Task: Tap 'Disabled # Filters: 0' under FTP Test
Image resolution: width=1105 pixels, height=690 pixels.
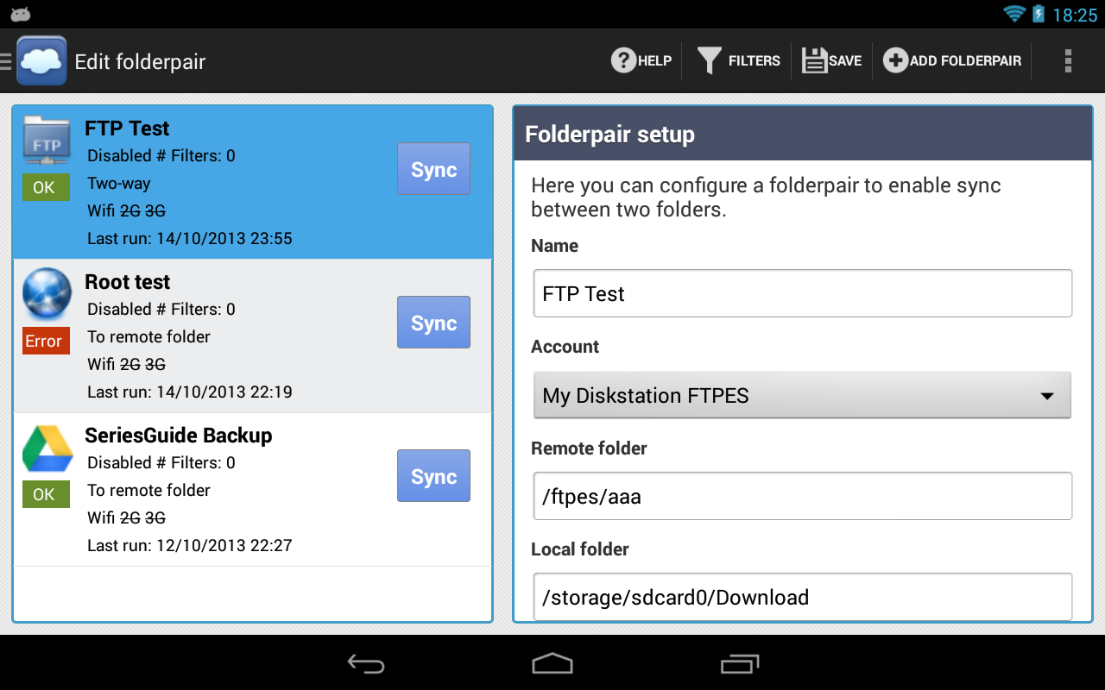Action: click(161, 156)
